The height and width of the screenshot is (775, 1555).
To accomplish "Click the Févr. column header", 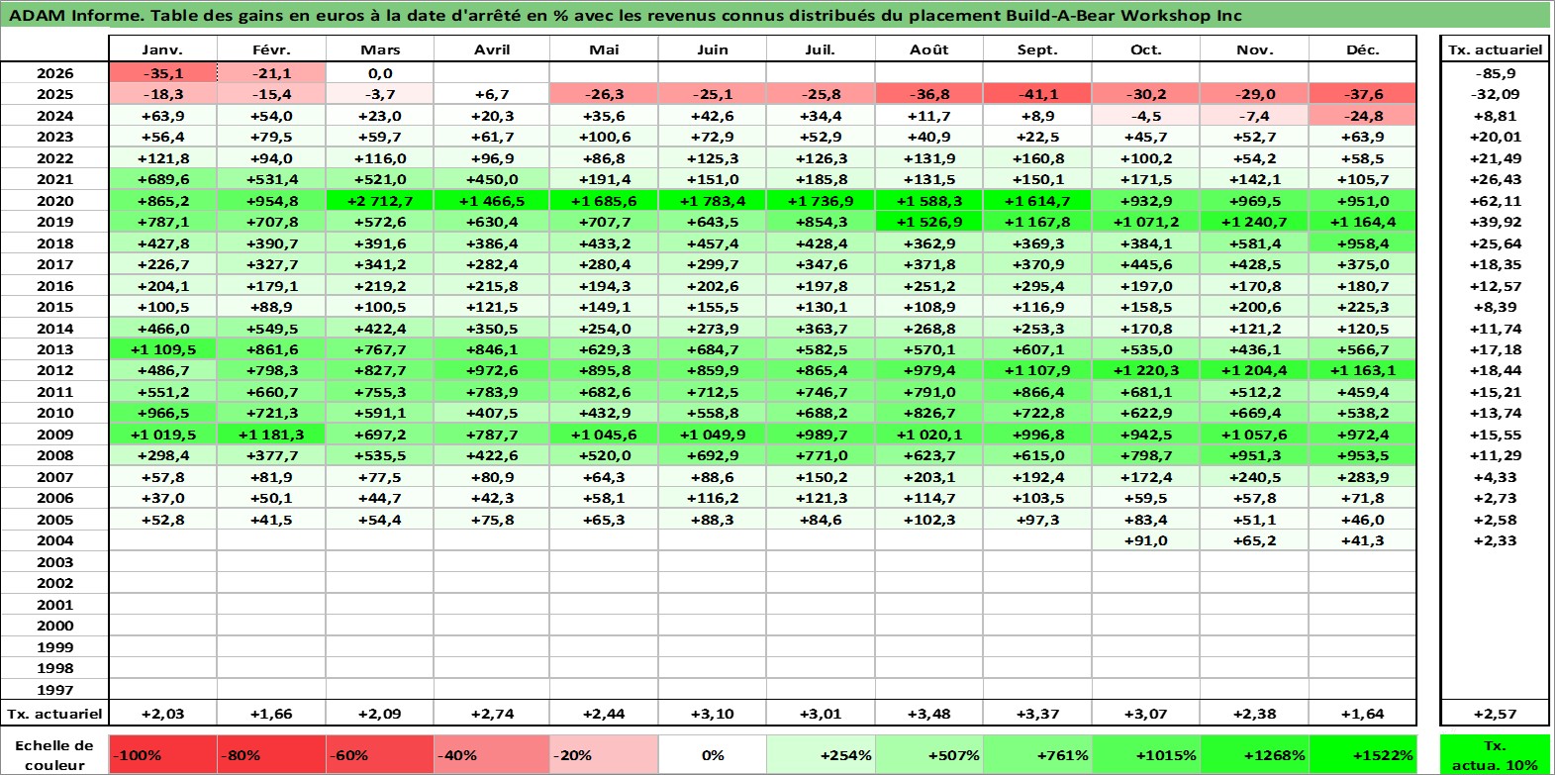I will point(271,49).
